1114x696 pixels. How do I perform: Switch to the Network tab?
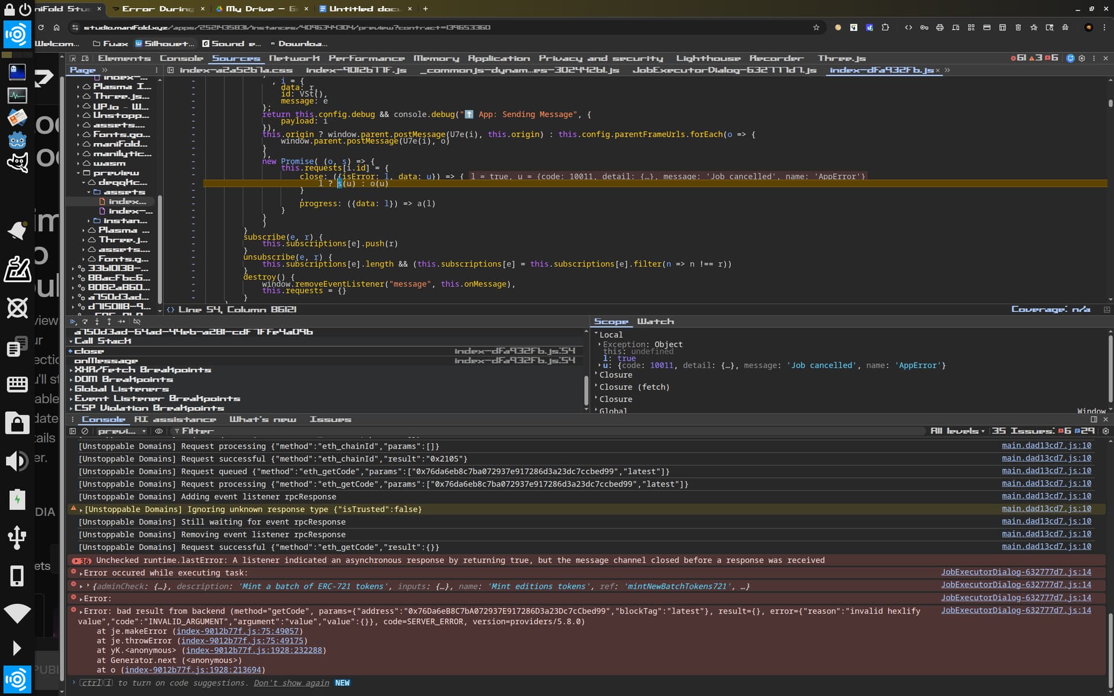294,59
